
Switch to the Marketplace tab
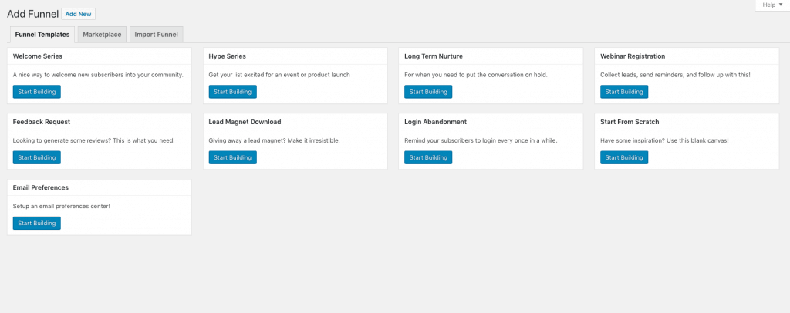point(102,34)
